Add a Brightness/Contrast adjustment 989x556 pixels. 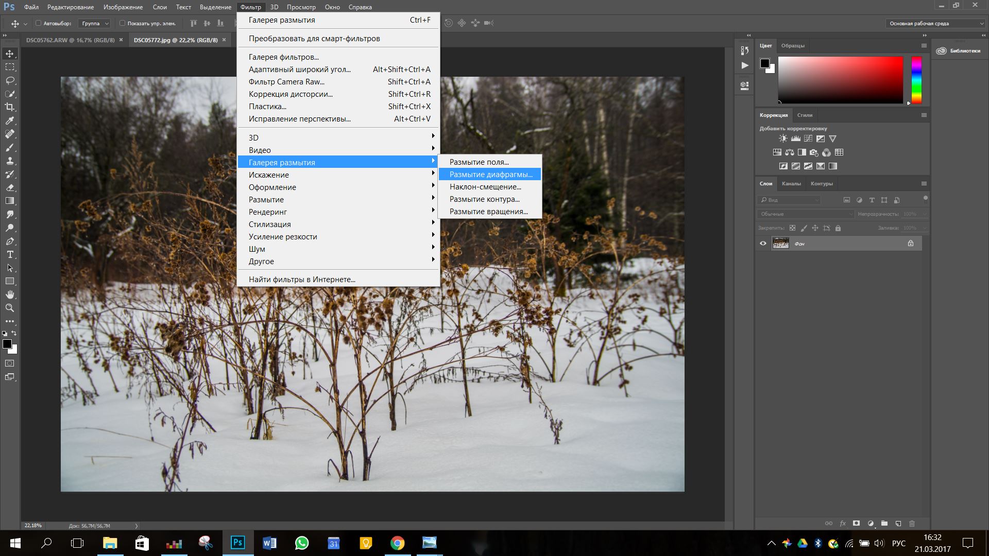[783, 138]
